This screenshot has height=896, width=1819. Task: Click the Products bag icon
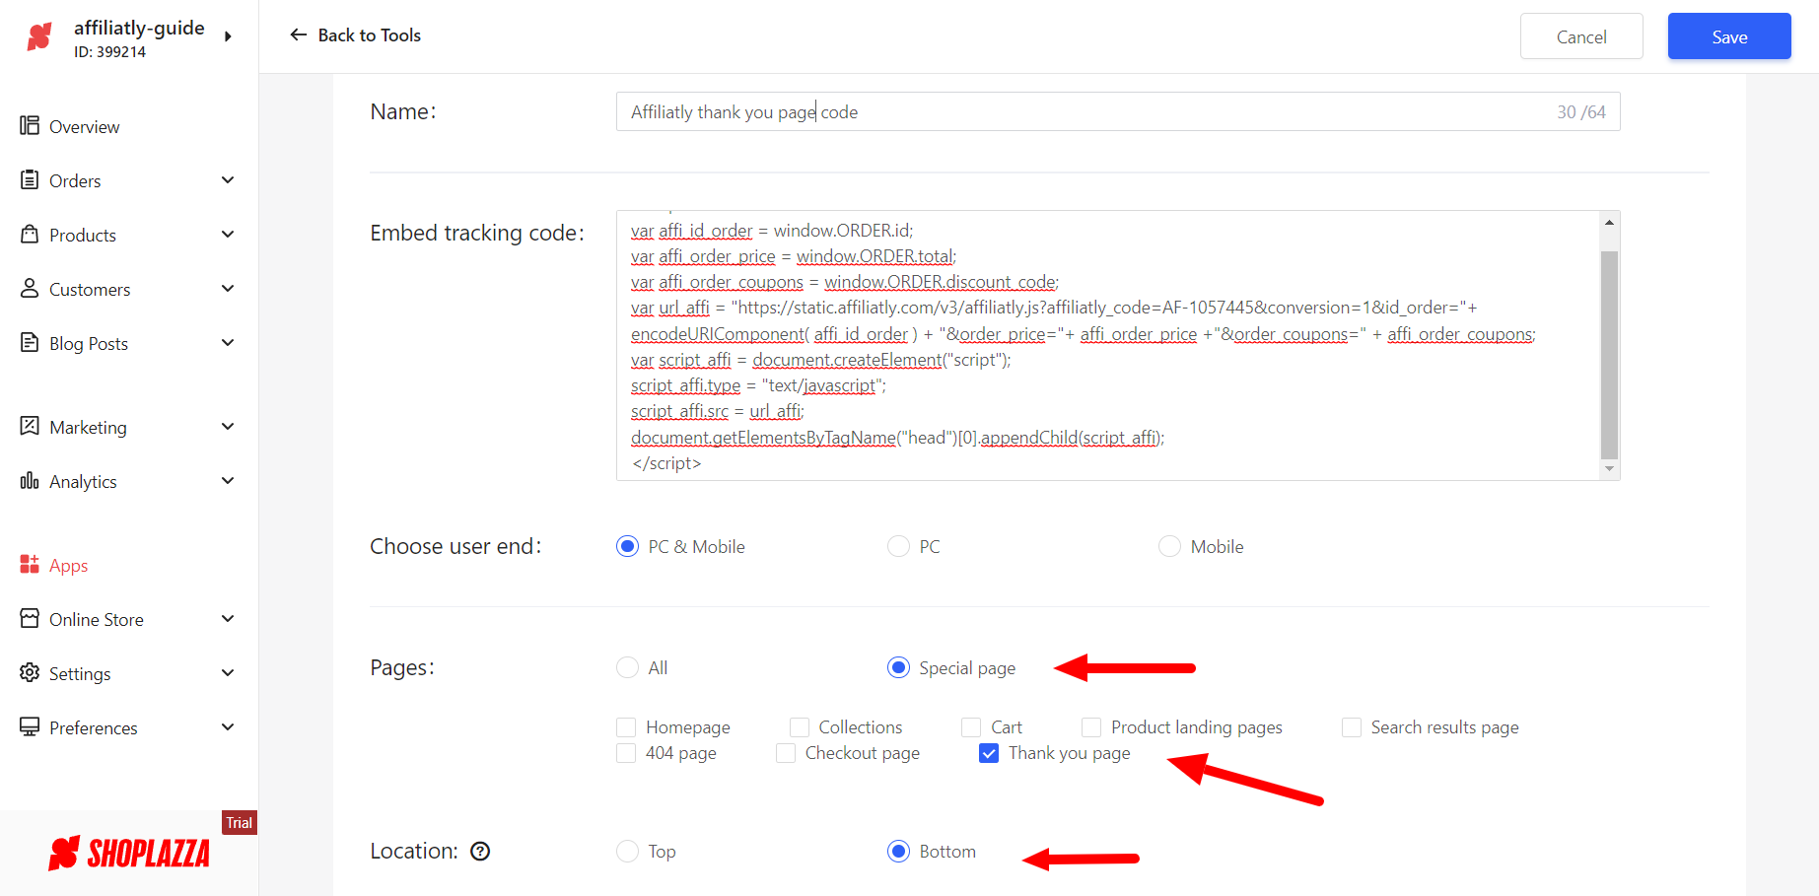(30, 234)
